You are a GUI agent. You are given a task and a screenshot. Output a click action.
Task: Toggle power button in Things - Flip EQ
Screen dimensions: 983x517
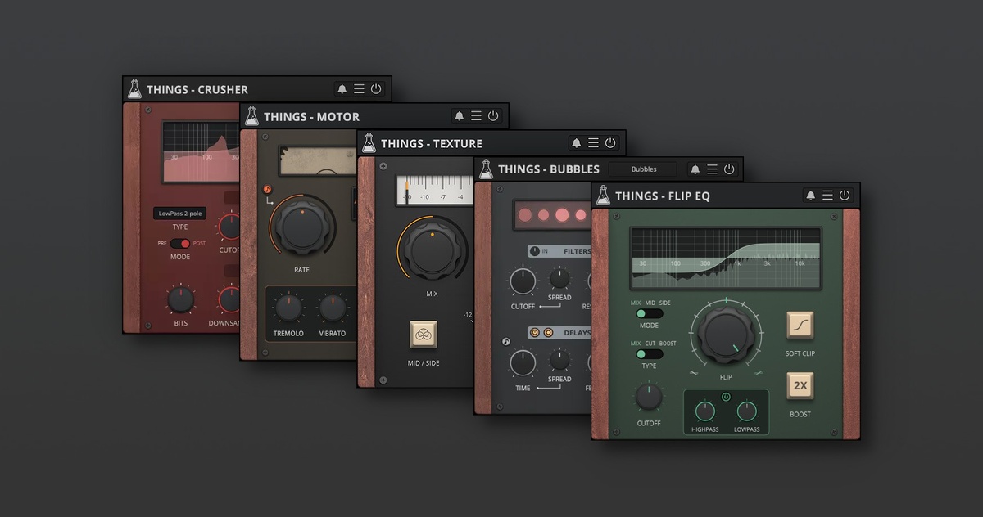point(845,196)
